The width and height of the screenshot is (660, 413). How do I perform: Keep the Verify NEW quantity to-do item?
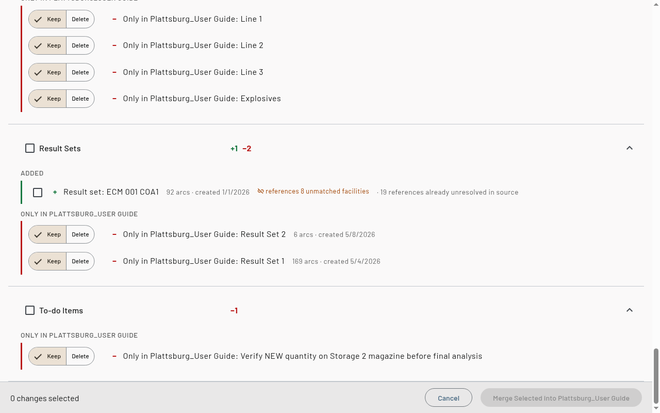[x=47, y=356]
